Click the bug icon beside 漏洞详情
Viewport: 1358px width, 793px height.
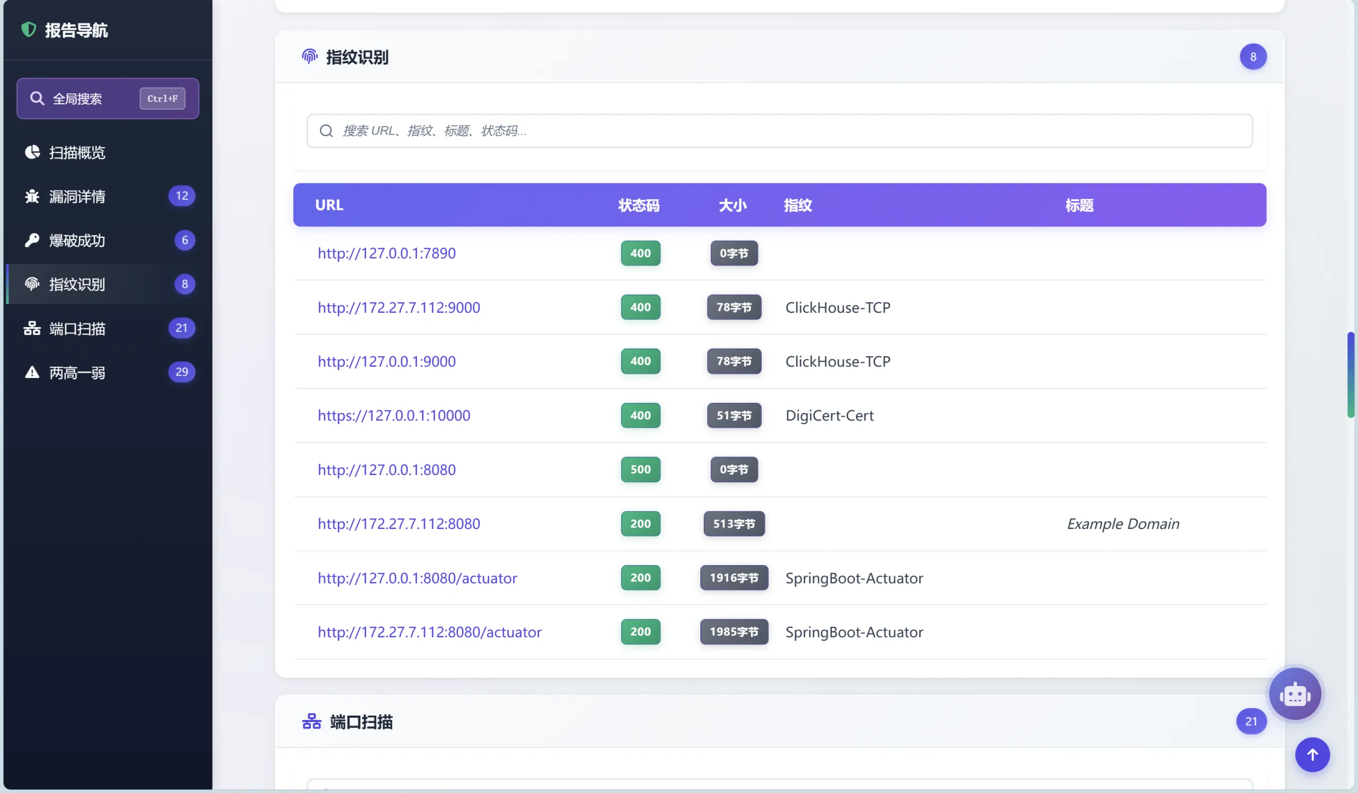coord(32,196)
